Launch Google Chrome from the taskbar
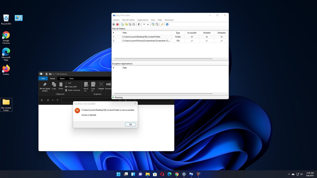The width and height of the screenshot is (317, 178). tap(176, 174)
